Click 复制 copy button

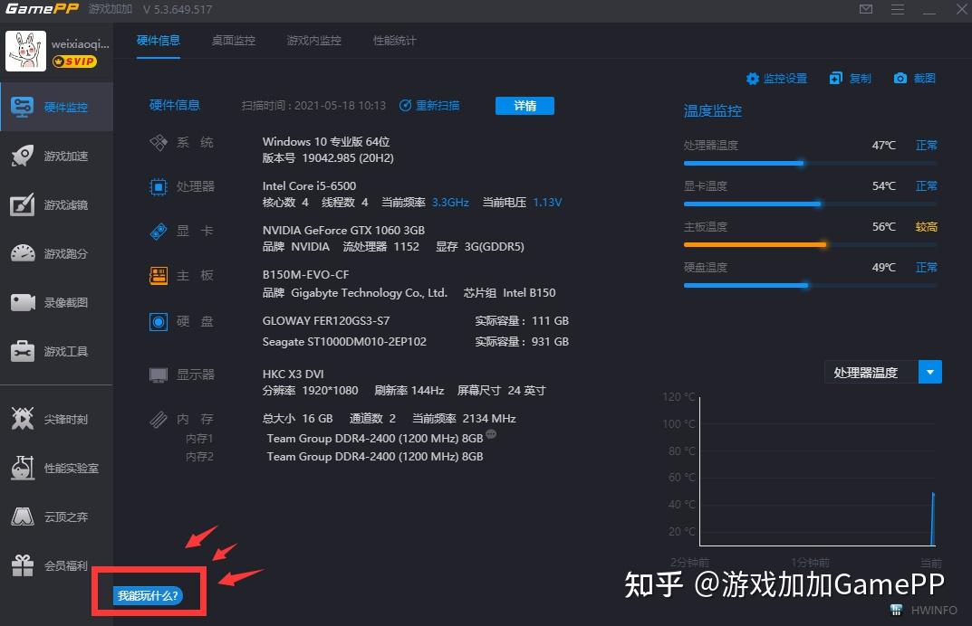(x=851, y=79)
